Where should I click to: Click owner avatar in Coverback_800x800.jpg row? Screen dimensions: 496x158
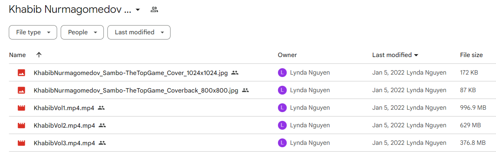(x=282, y=90)
